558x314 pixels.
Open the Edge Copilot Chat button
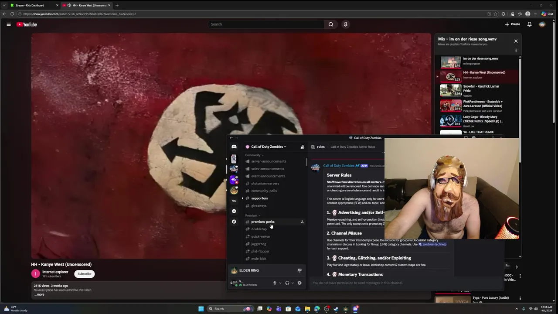tap(547, 14)
